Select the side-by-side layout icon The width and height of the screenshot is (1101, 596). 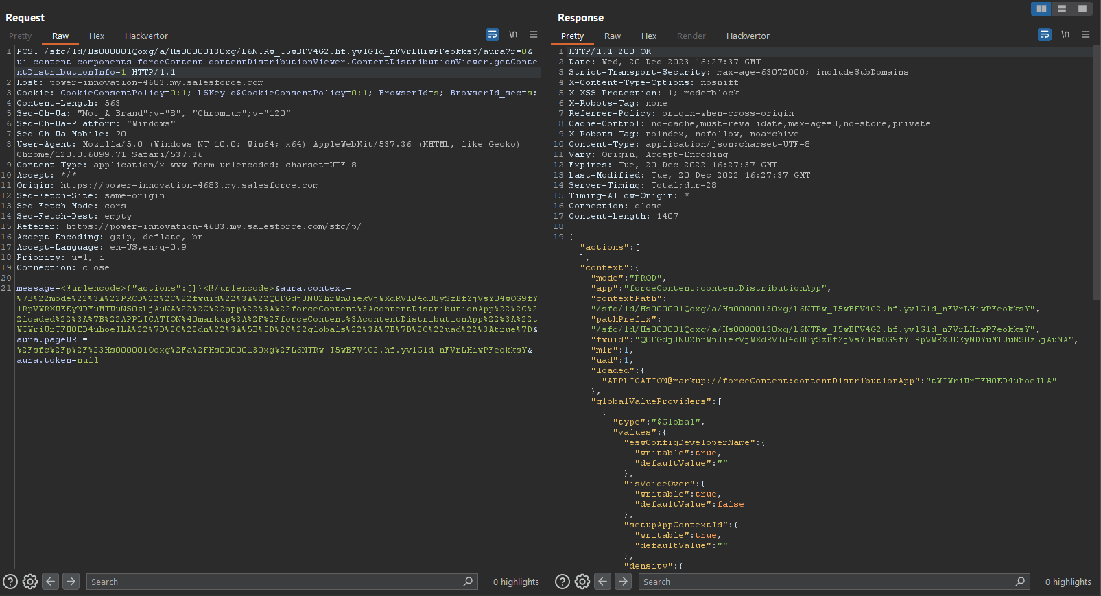[x=1041, y=9]
